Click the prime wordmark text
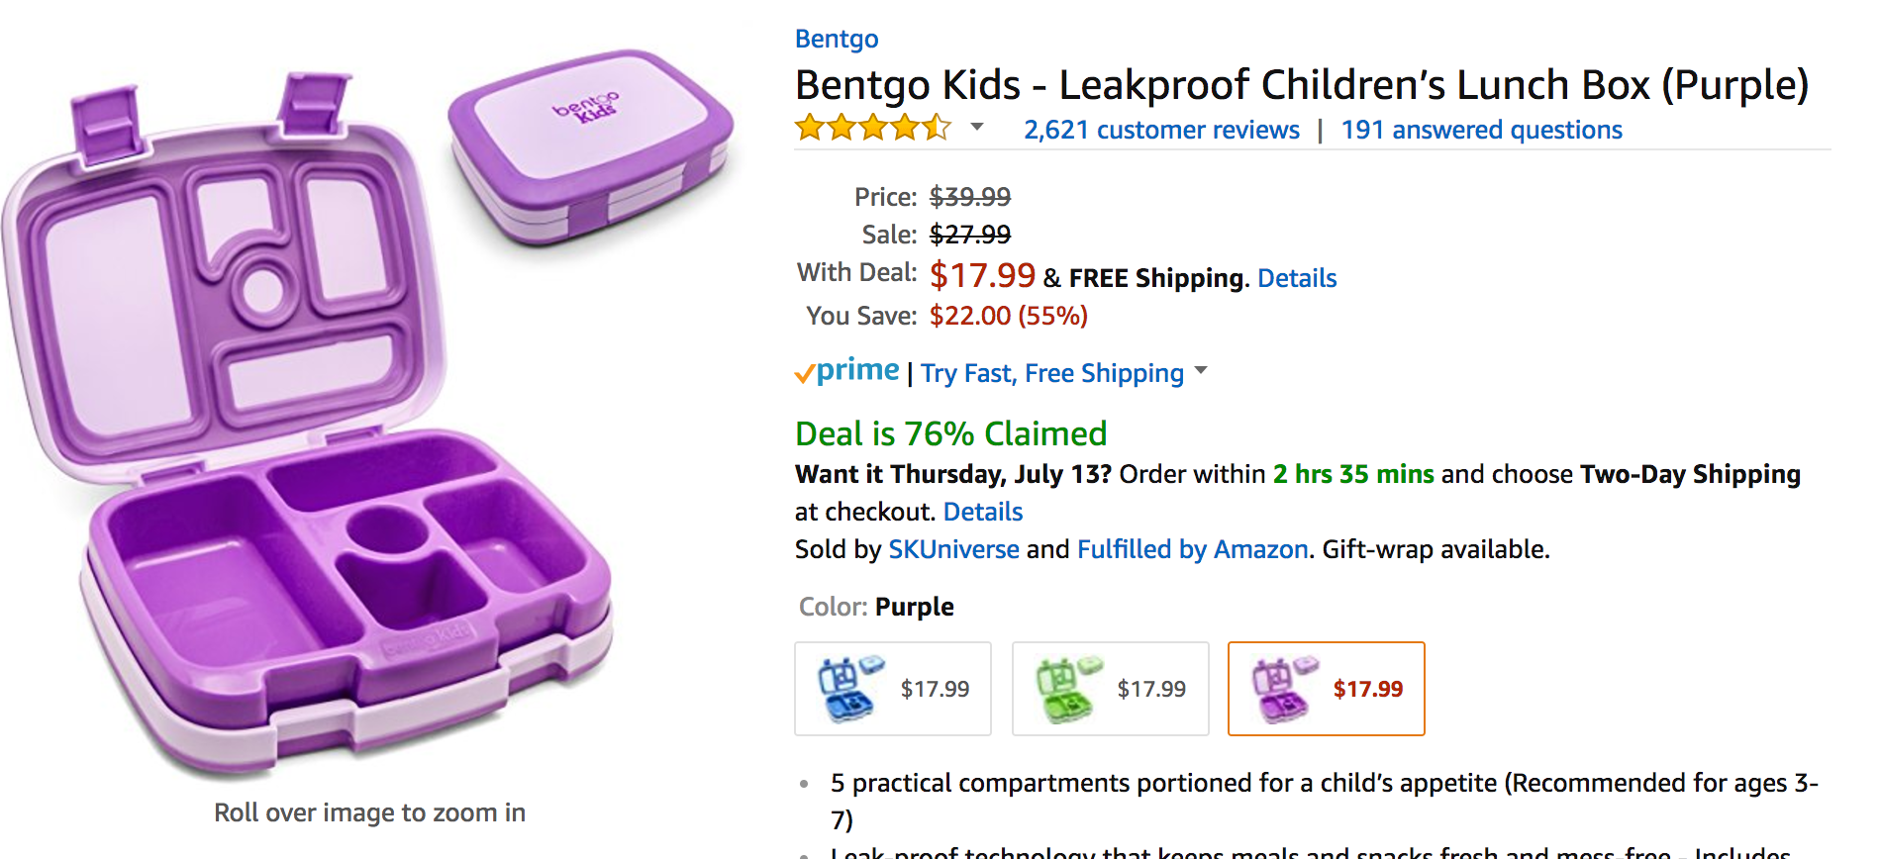Viewport: 1881px width, 859px height. 857,370
